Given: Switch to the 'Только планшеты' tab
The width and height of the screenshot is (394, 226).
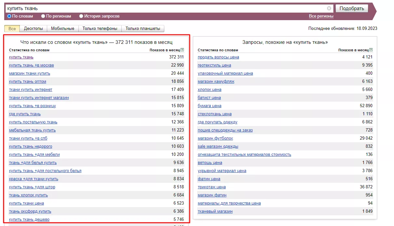Looking at the screenshot, I should 143,29.
